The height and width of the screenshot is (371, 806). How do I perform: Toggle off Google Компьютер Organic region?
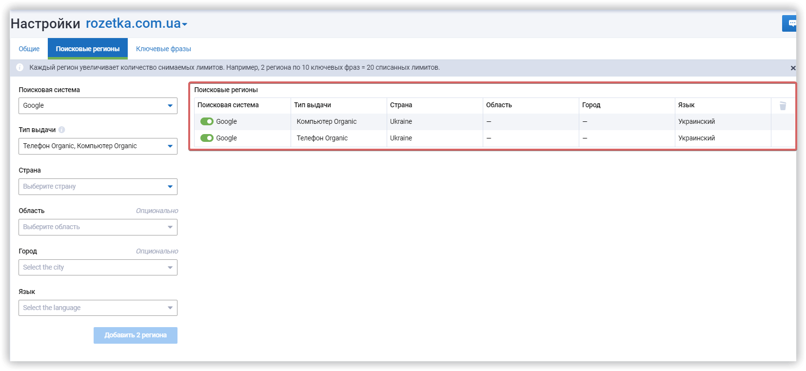coord(207,121)
